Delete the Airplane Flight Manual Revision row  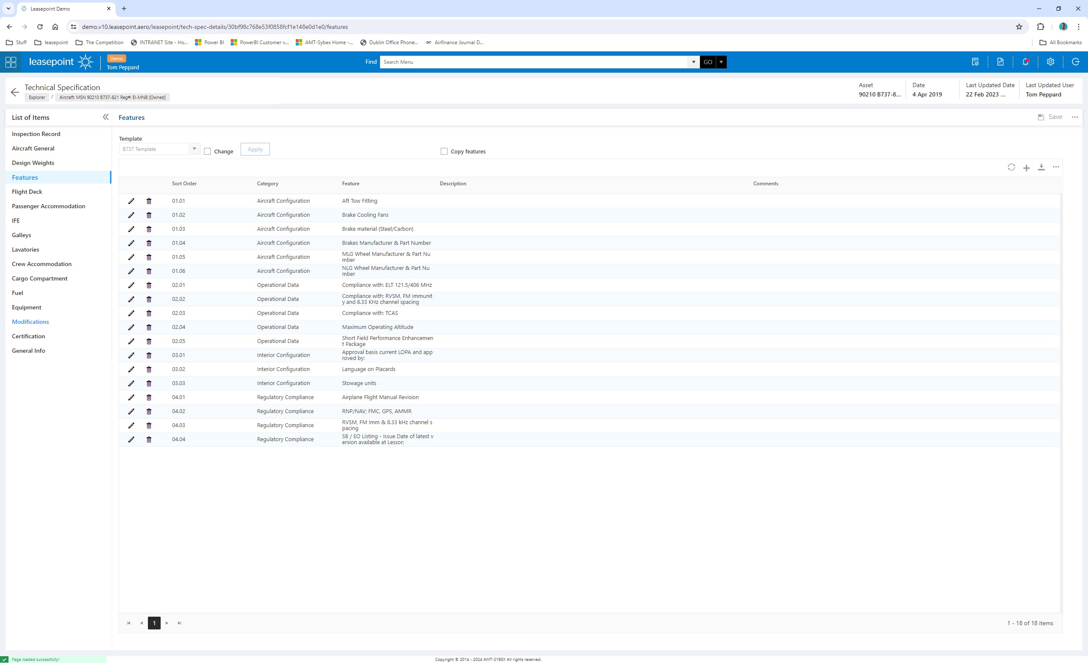tap(149, 398)
